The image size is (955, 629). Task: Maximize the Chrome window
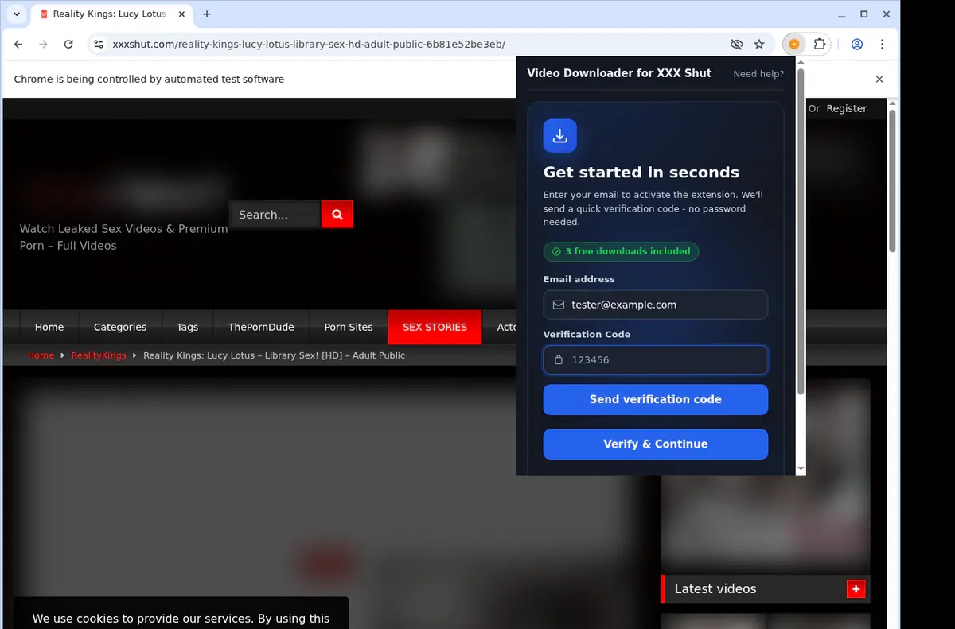click(x=864, y=14)
